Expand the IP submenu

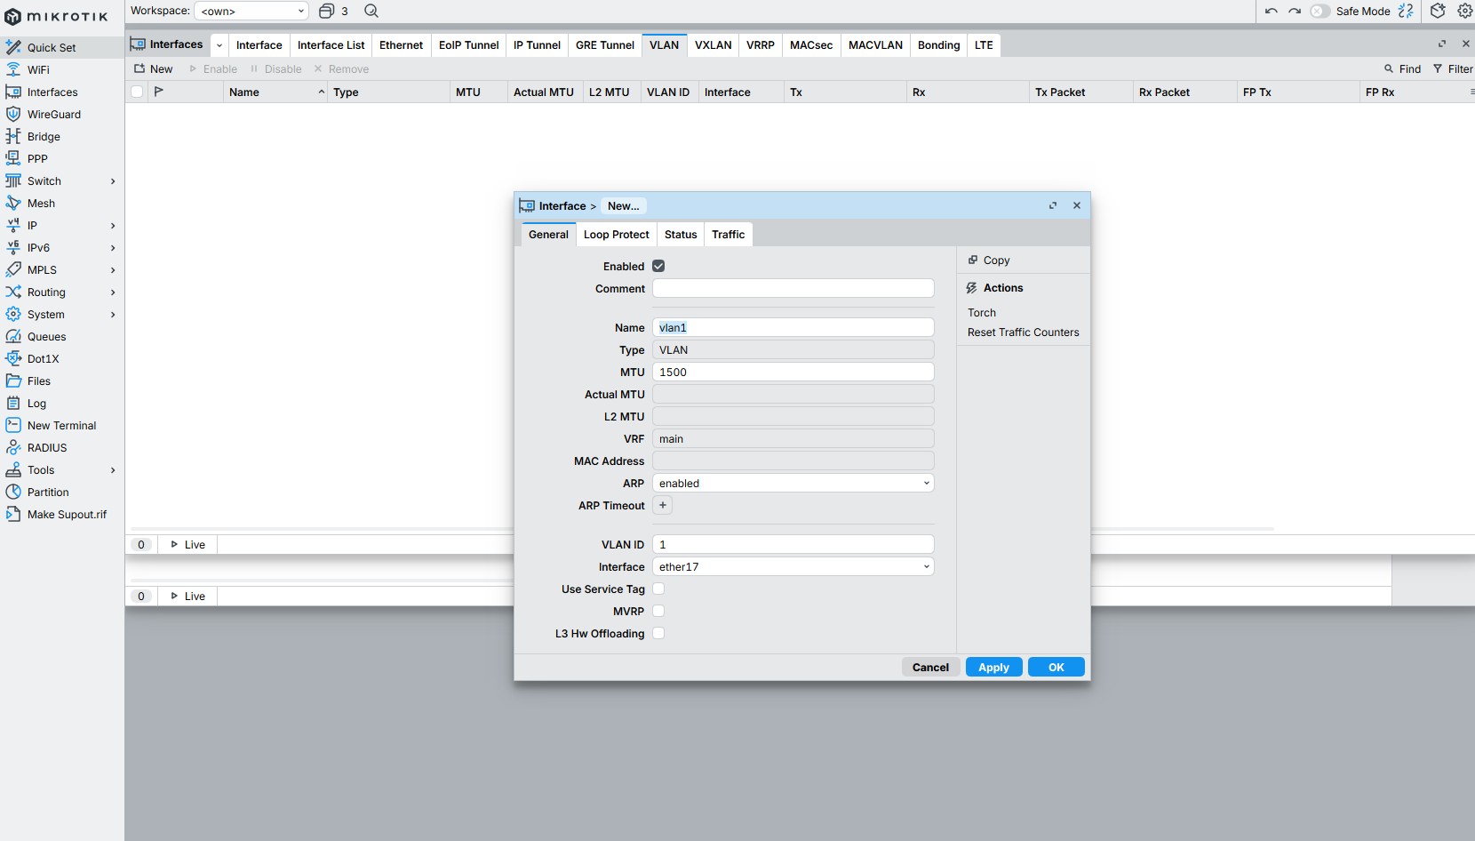[113, 225]
